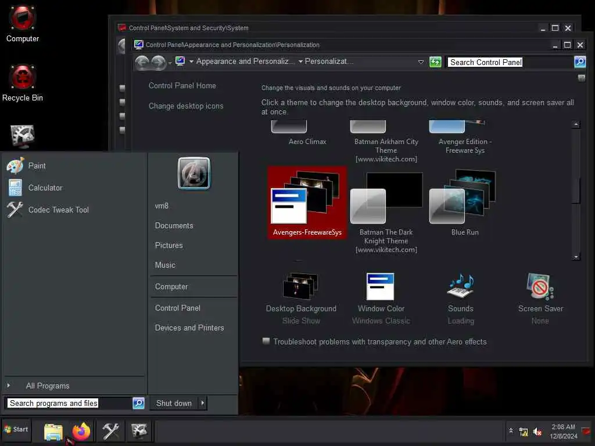Click the Search programs and files field
The width and height of the screenshot is (595, 446).
point(70,403)
